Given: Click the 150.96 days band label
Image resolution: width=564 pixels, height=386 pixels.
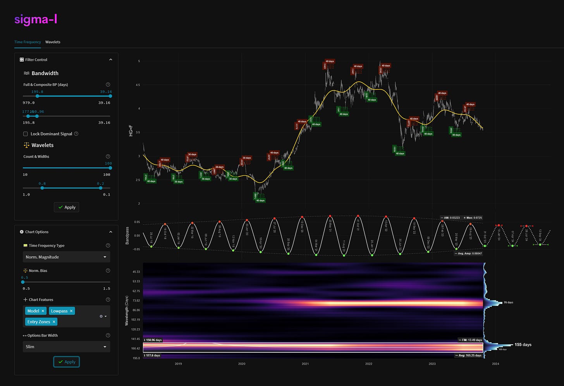Looking at the screenshot, I should pyautogui.click(x=153, y=340).
